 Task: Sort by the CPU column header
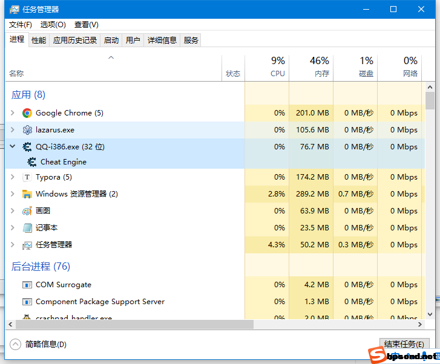[x=267, y=68]
